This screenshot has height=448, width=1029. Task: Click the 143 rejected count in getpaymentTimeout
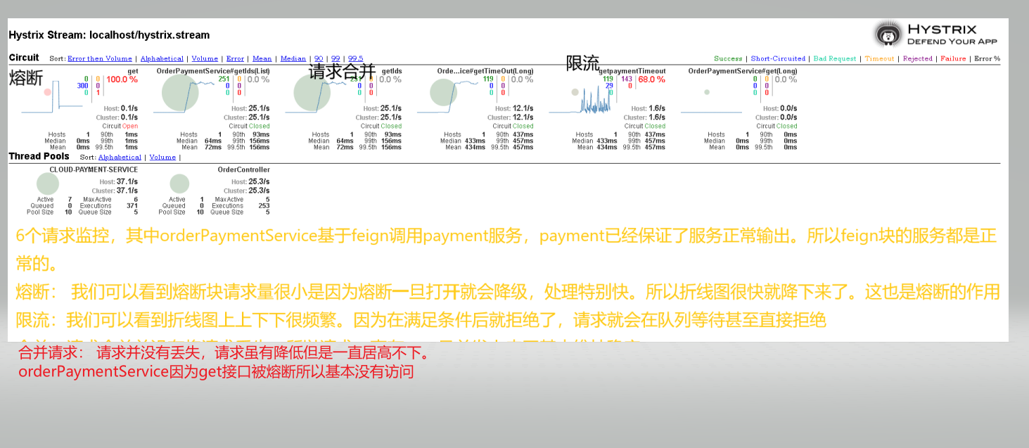626,79
